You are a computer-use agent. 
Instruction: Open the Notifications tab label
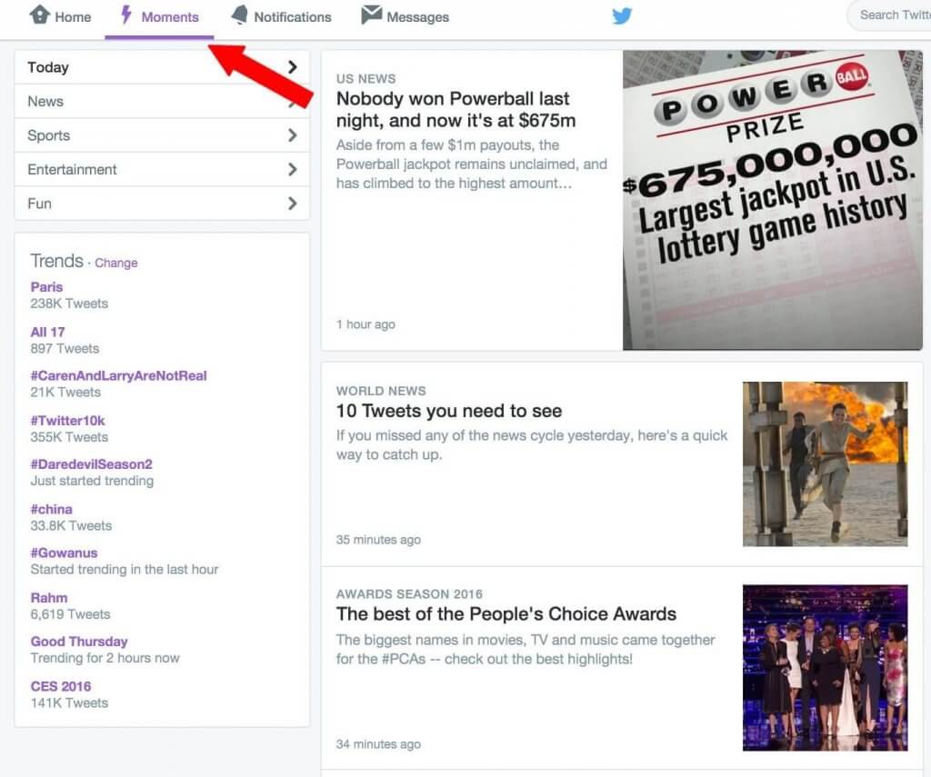click(293, 17)
